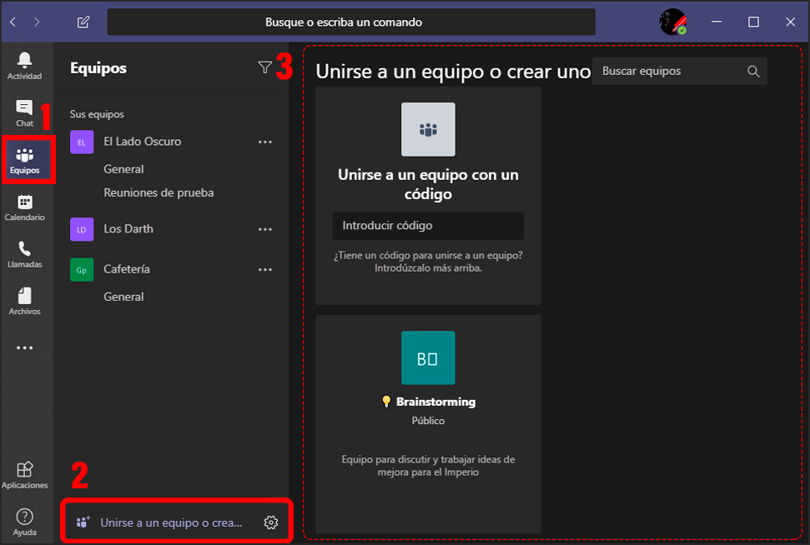Screen dimensions: 810x545
Task: Select the General channel under Cafetería
Action: click(x=123, y=296)
